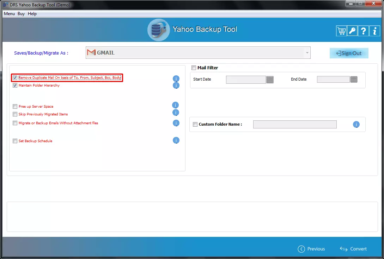View info icon beside Custom Folder Name
Image resolution: width=384 pixels, height=259 pixels.
[356, 125]
